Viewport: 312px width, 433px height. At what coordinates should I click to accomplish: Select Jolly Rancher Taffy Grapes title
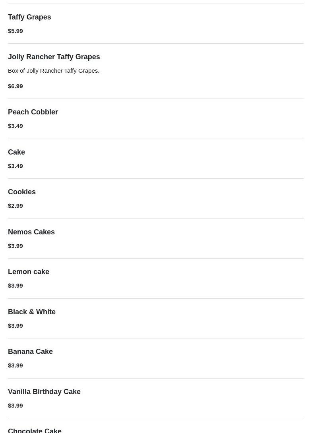54,57
